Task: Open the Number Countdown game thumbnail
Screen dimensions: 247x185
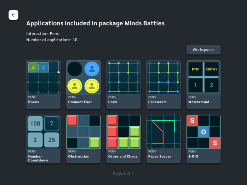Action: coord(44,132)
